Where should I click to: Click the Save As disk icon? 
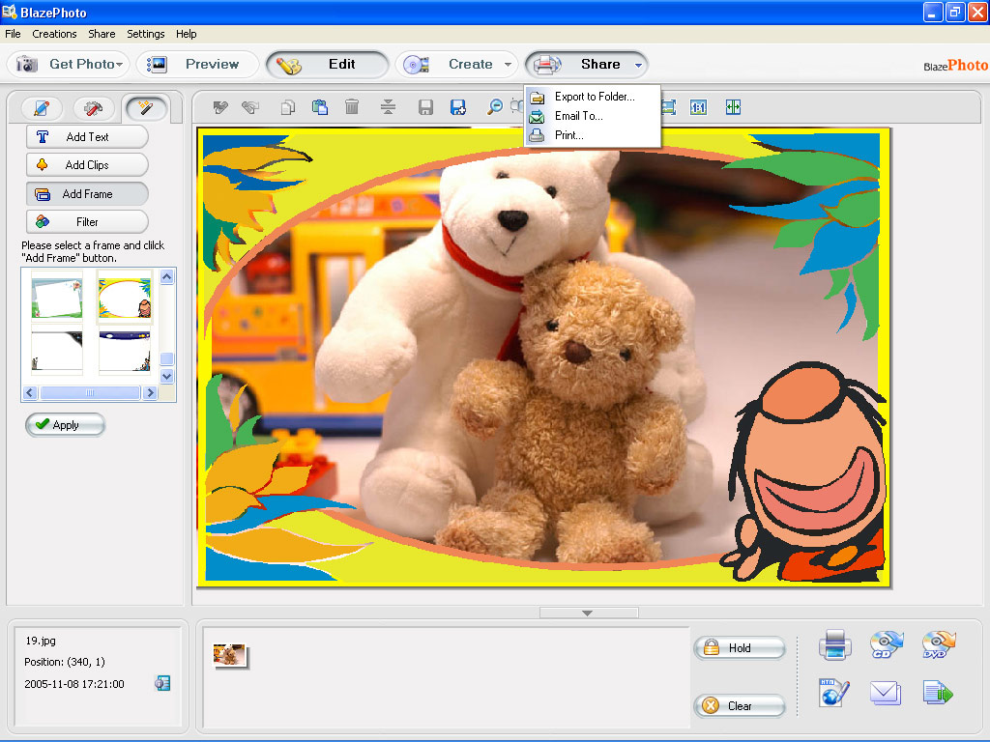click(x=458, y=107)
